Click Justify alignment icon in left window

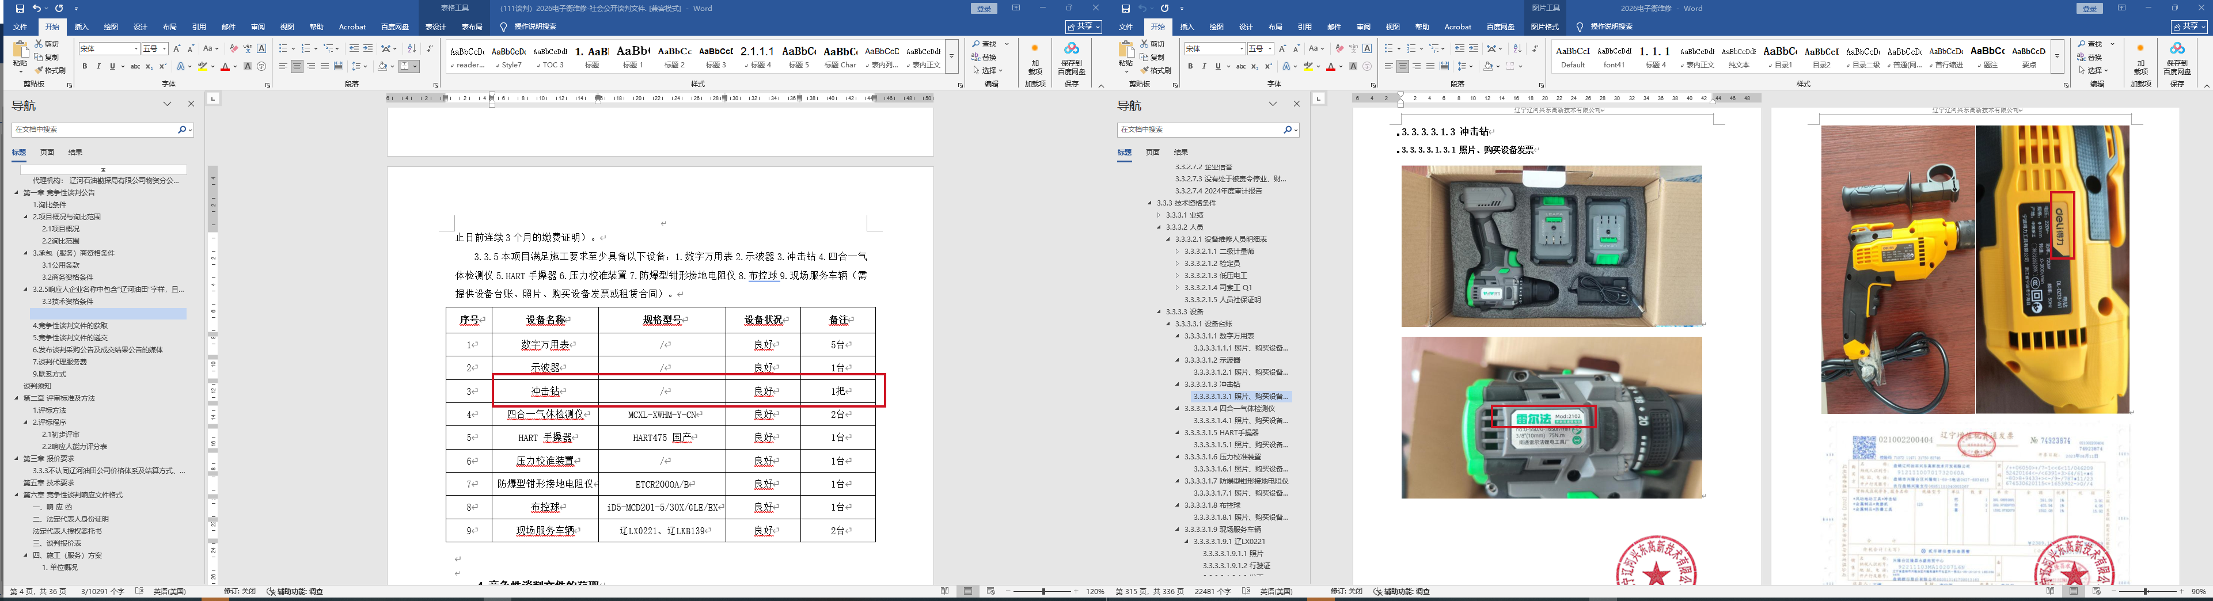tap(325, 67)
